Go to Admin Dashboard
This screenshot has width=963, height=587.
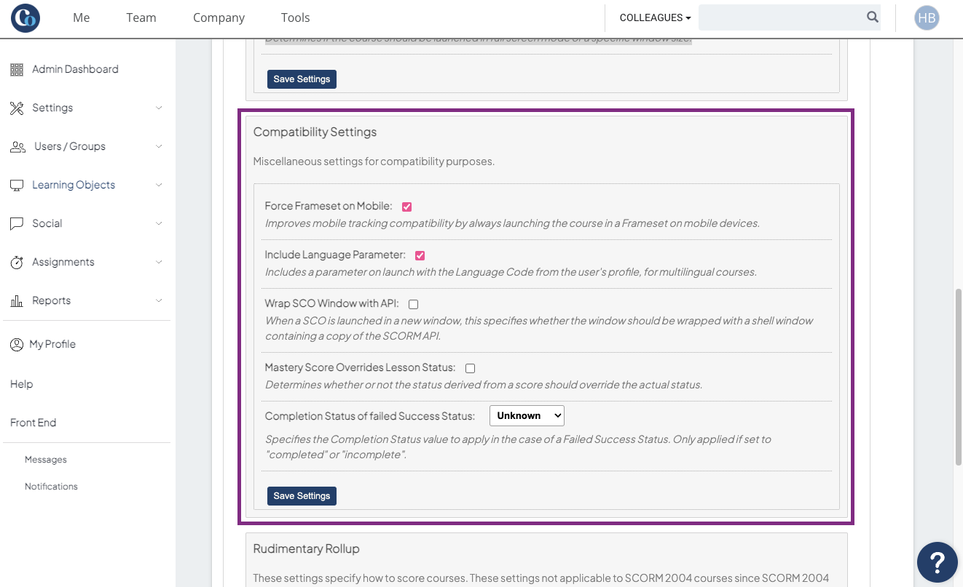pyautogui.click(x=75, y=69)
